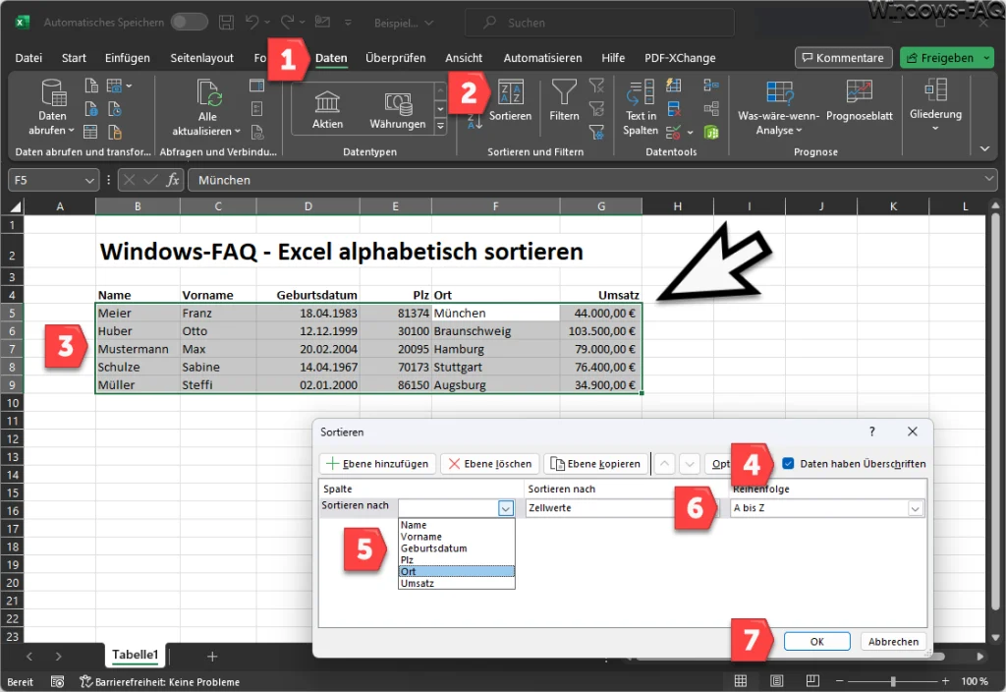Switch to page break preview icon
1006x692 pixels.
(x=812, y=681)
